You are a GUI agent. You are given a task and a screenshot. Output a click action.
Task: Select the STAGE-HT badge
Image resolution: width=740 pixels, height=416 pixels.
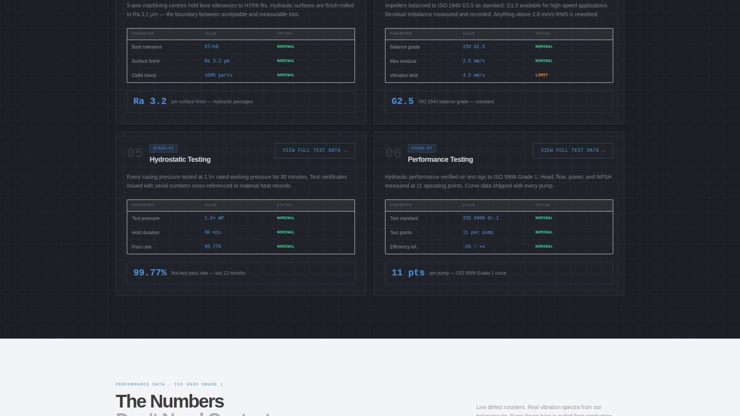163,148
